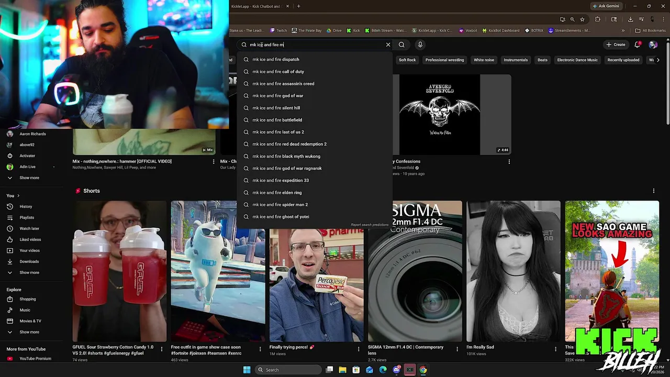Screen dimensions: 670x377
Task: Choose suggestion 'mk ice and fire dispatch'
Action: pos(315,59)
